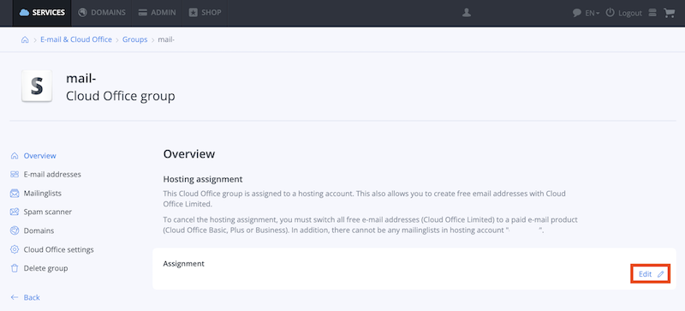Open the SERVICES menu
The width and height of the screenshot is (685, 311).
point(42,13)
